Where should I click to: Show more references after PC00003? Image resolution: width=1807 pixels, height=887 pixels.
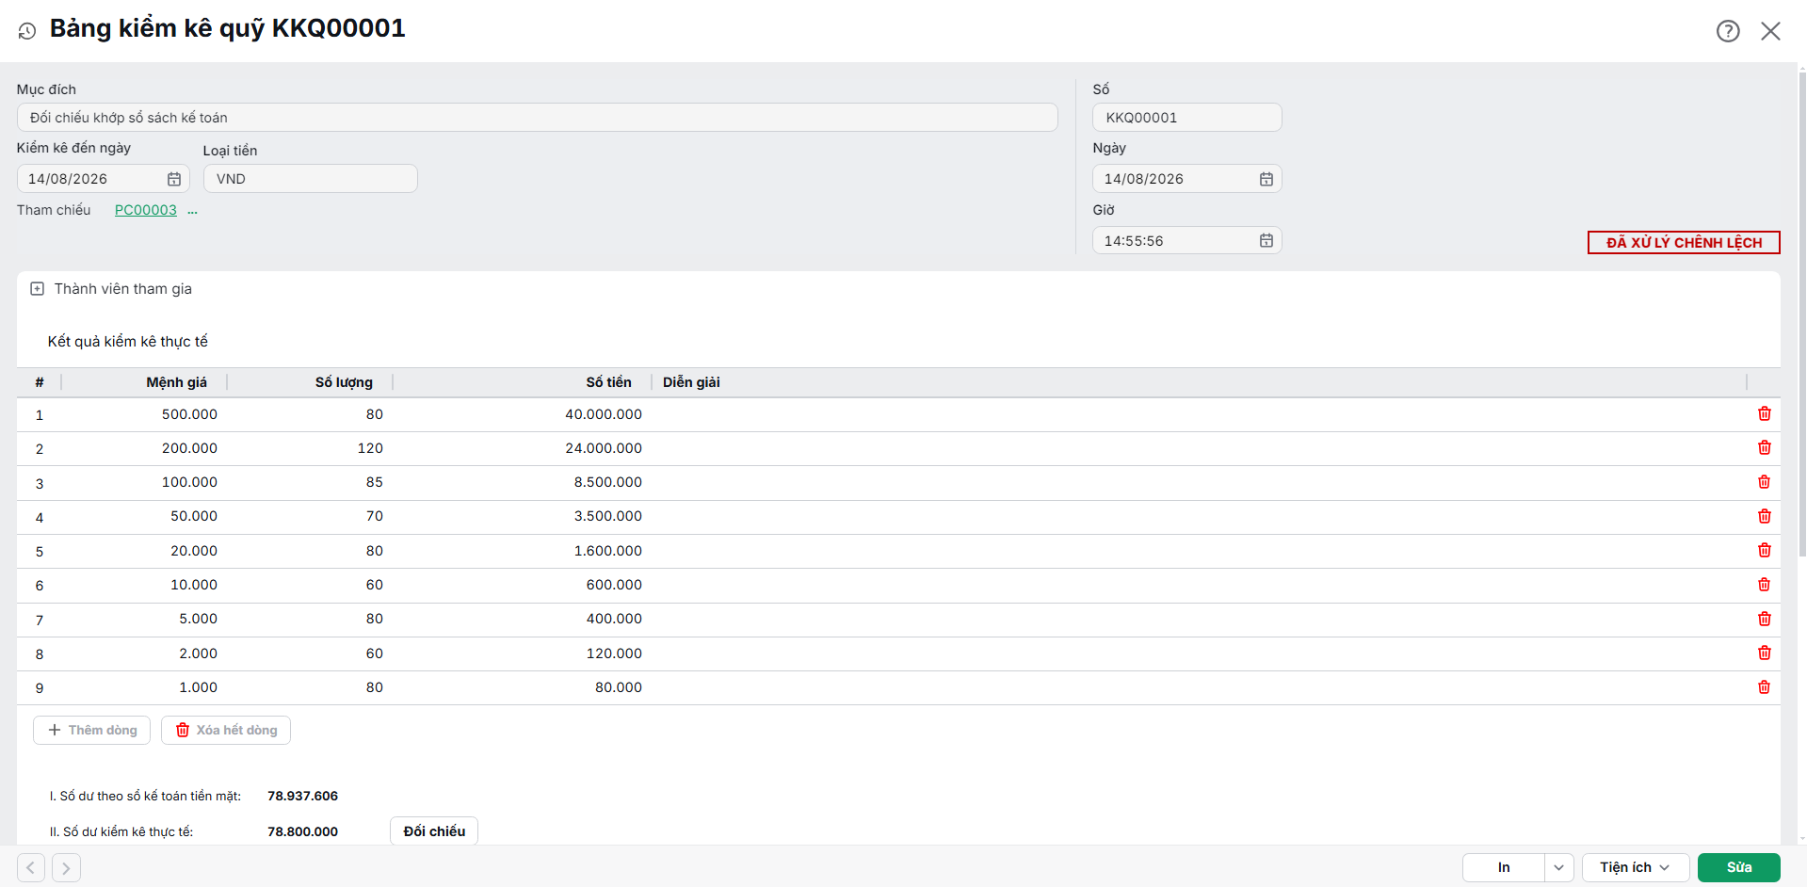[192, 211]
